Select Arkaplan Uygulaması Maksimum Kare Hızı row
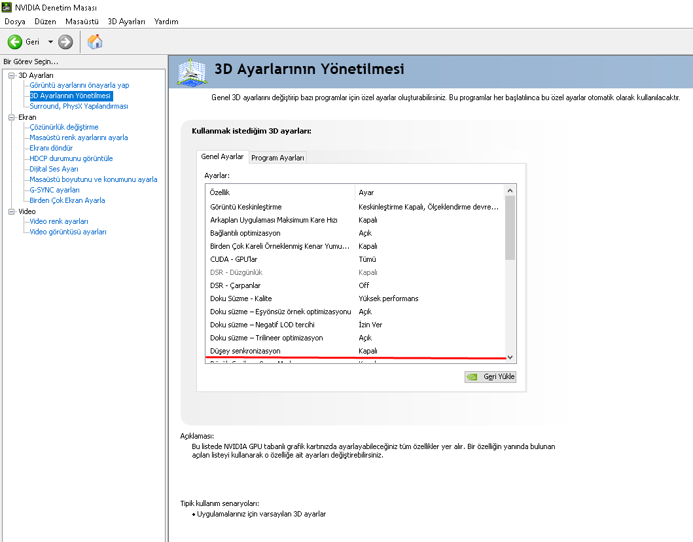The width and height of the screenshot is (693, 542). [355, 220]
